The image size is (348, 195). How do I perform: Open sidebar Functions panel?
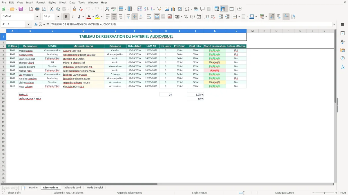342,67
